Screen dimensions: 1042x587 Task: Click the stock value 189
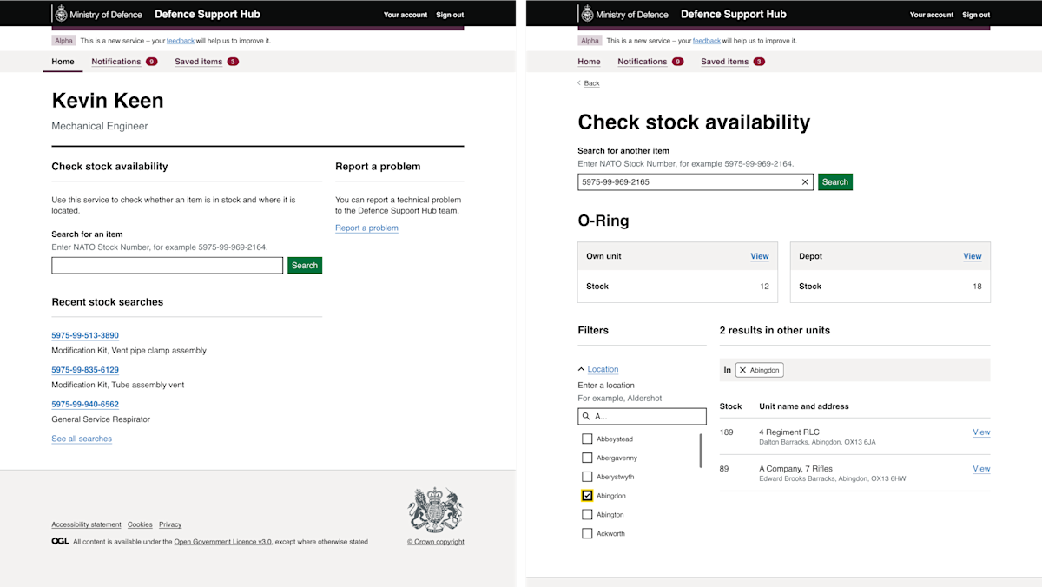pos(727,432)
